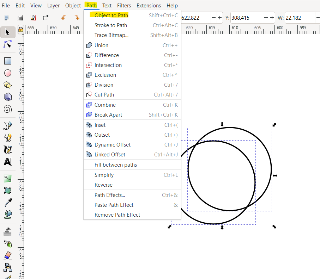
Task: Select the Star tool
Action: tap(8, 85)
